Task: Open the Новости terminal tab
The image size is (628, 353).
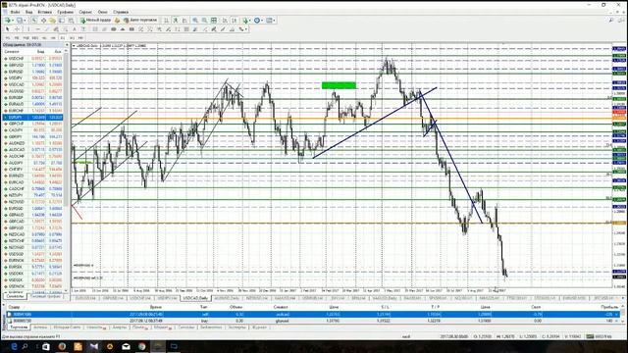Action: coord(96,328)
